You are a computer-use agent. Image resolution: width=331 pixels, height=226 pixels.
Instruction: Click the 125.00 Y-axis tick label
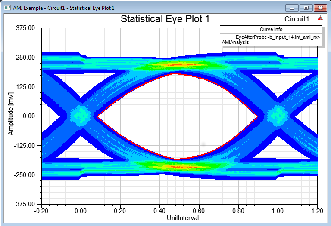click(25, 87)
